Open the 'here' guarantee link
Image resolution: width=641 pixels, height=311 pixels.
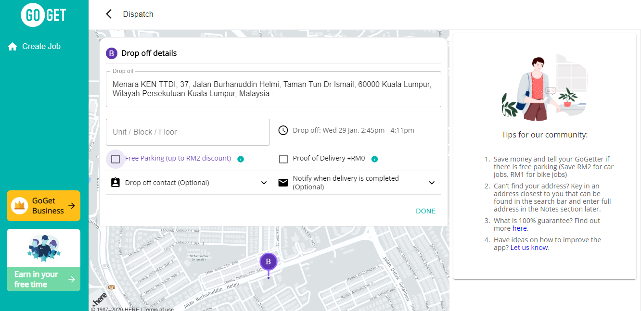520,228
